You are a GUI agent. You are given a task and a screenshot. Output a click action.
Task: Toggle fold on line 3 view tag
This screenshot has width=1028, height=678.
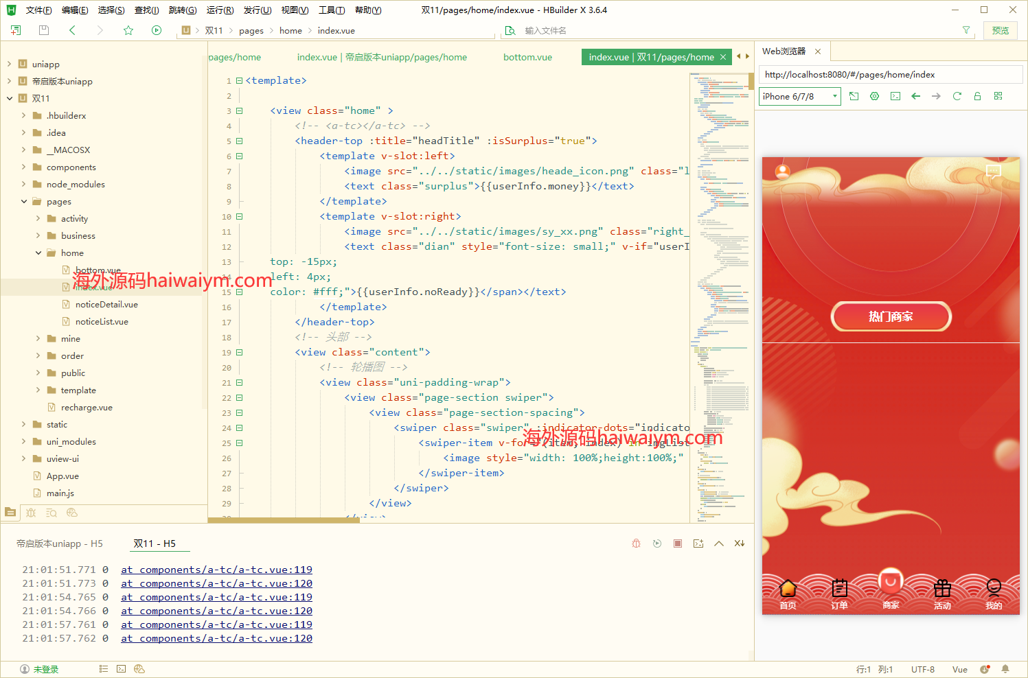240,110
